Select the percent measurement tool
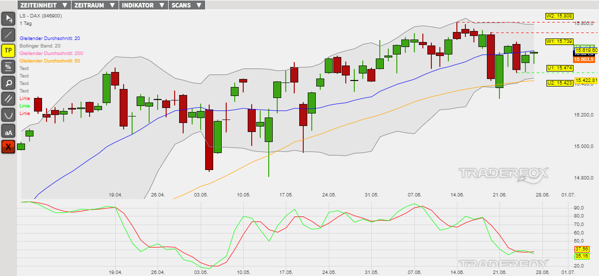Viewport: 599px width, 276px height. 9,66
